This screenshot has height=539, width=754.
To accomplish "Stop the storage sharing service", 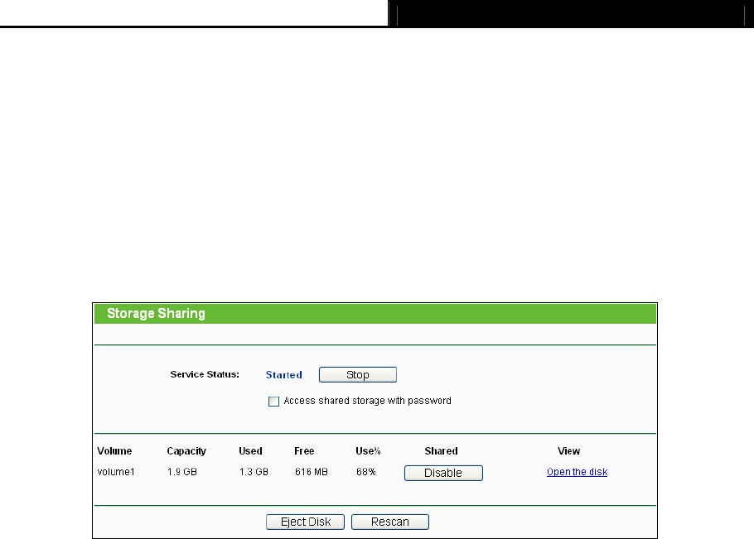I will coord(358,375).
